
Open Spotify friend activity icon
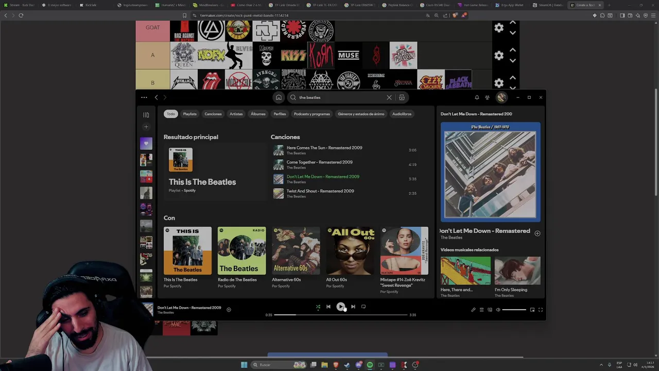(487, 97)
